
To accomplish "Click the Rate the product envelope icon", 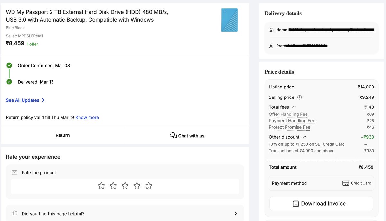I will (14, 172).
